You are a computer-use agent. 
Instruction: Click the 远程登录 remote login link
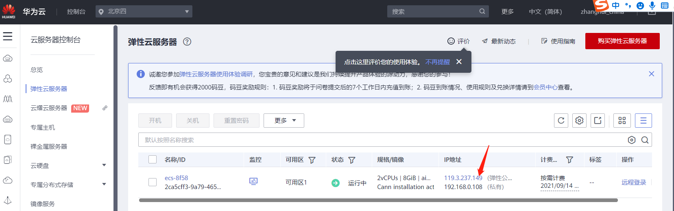coord(634,183)
